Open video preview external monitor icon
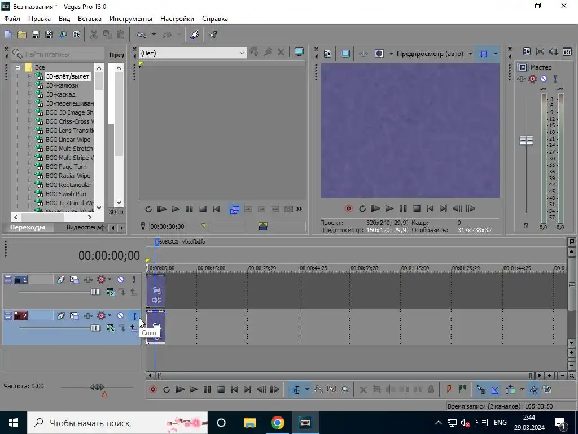The width and height of the screenshot is (578, 434). pyautogui.click(x=345, y=54)
